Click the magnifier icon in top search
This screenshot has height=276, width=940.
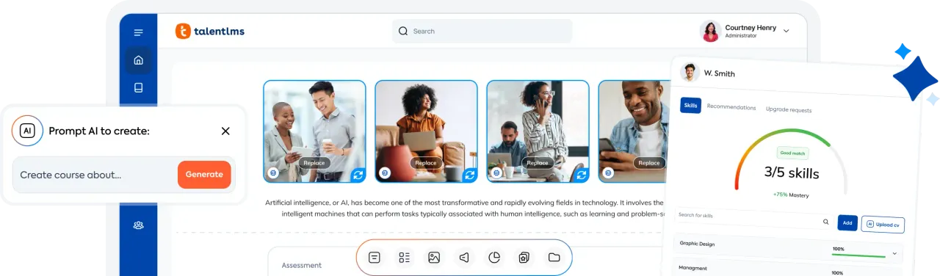point(403,31)
